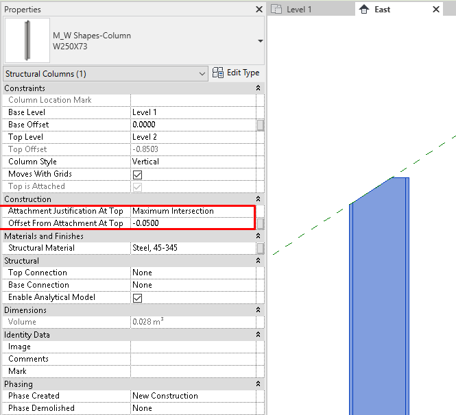The height and width of the screenshot is (415, 456).
Task: Click Structural Material value Steel, 45-345
Action: 193,248
